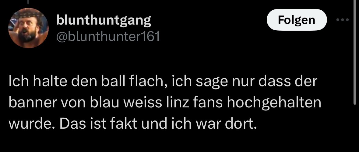
Task: Tap the white Folgen pill
Action: (297, 20)
